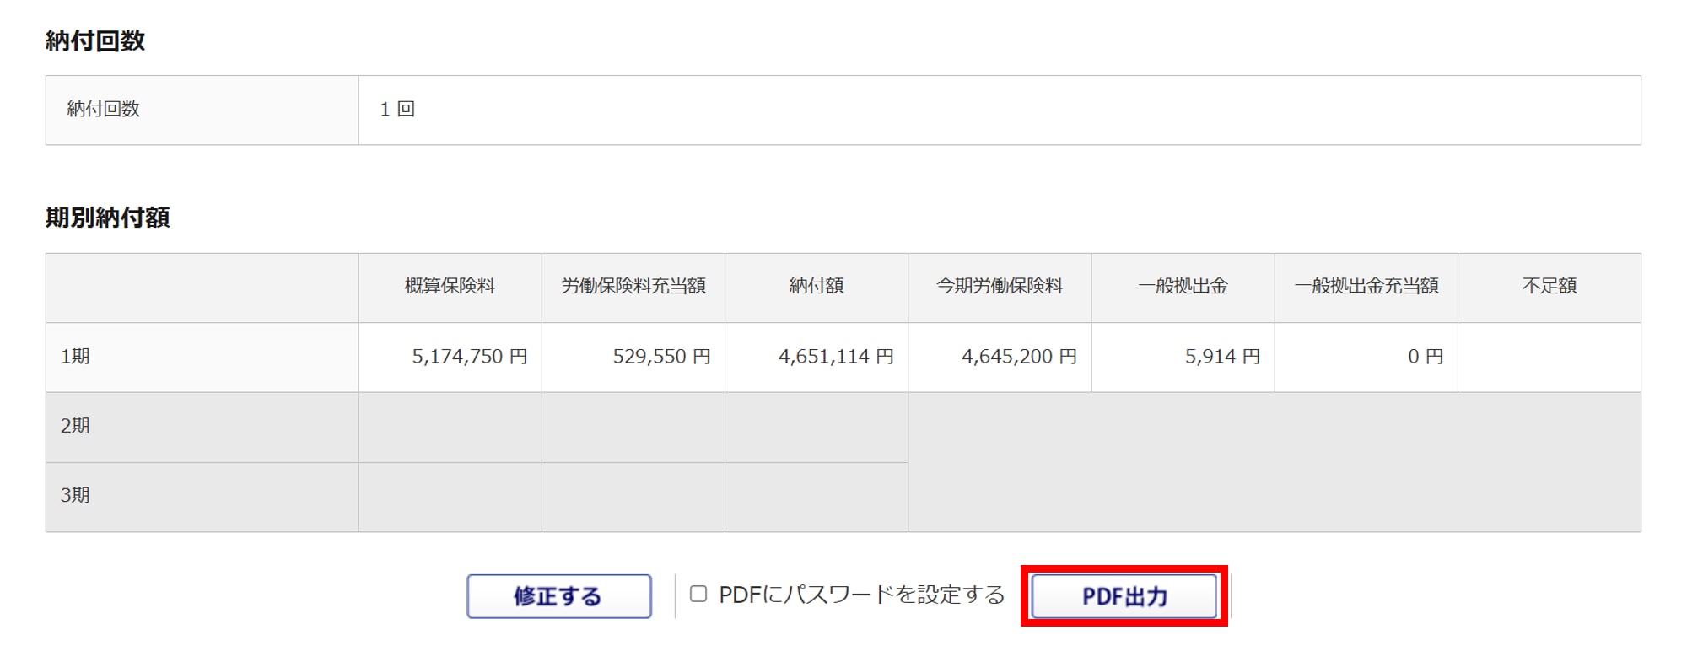Click the 労働保険料充当額 column header
The image size is (1687, 651).
(633, 286)
